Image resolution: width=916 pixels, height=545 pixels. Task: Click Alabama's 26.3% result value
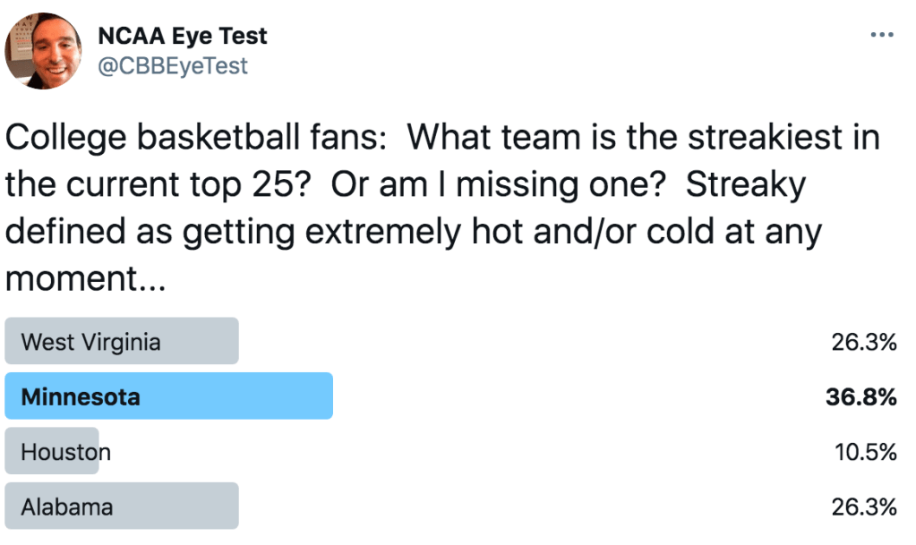[x=863, y=507]
